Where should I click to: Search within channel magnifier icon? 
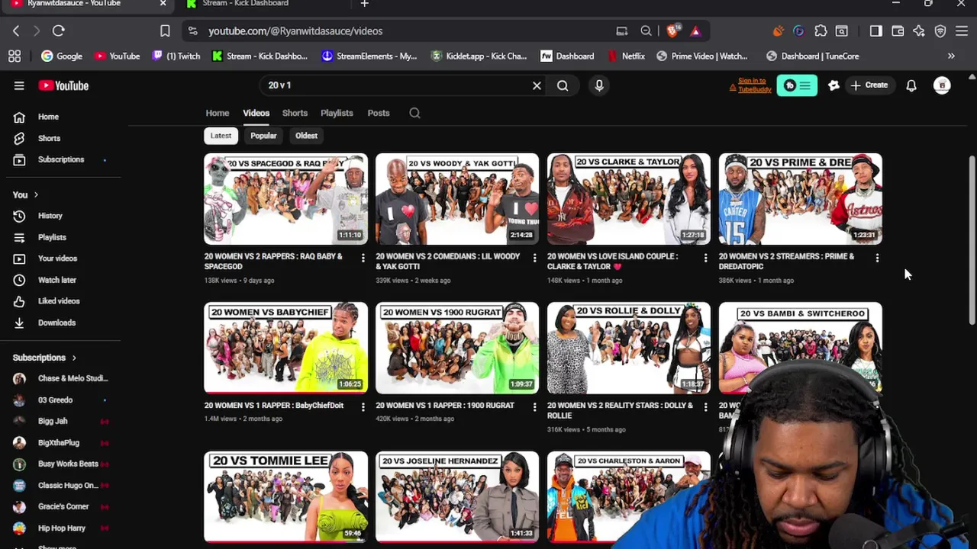pos(414,113)
